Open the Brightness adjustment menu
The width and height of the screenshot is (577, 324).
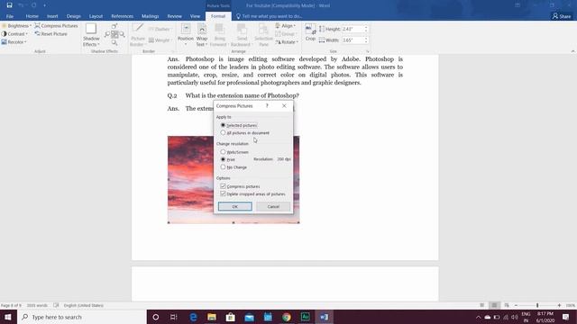tap(16, 26)
